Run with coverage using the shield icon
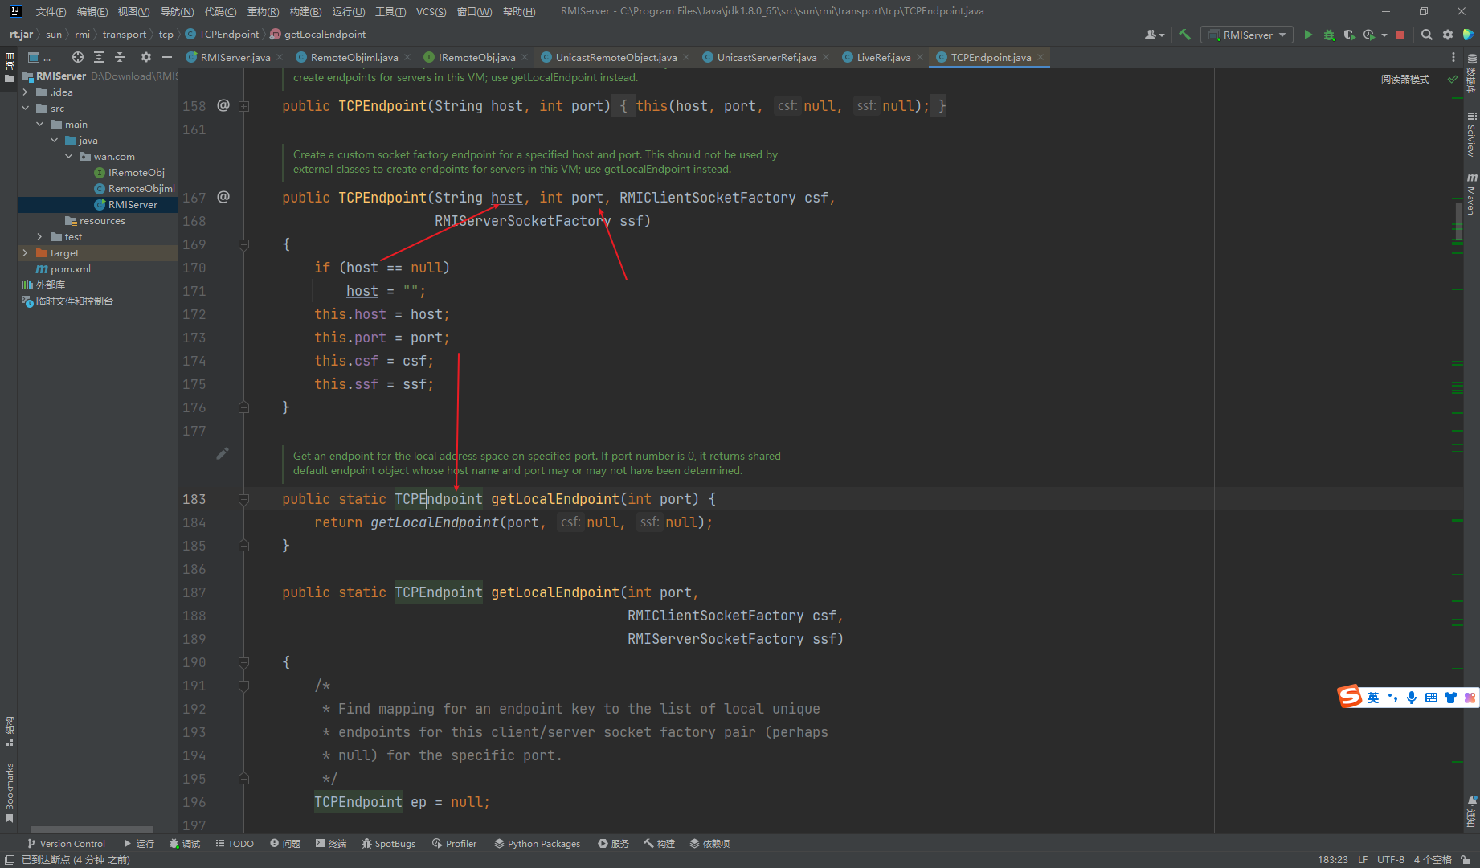Viewport: 1480px width, 868px height. click(x=1349, y=35)
